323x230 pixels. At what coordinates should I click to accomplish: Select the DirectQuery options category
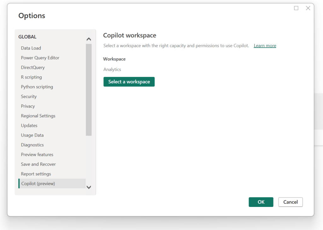(x=32, y=67)
